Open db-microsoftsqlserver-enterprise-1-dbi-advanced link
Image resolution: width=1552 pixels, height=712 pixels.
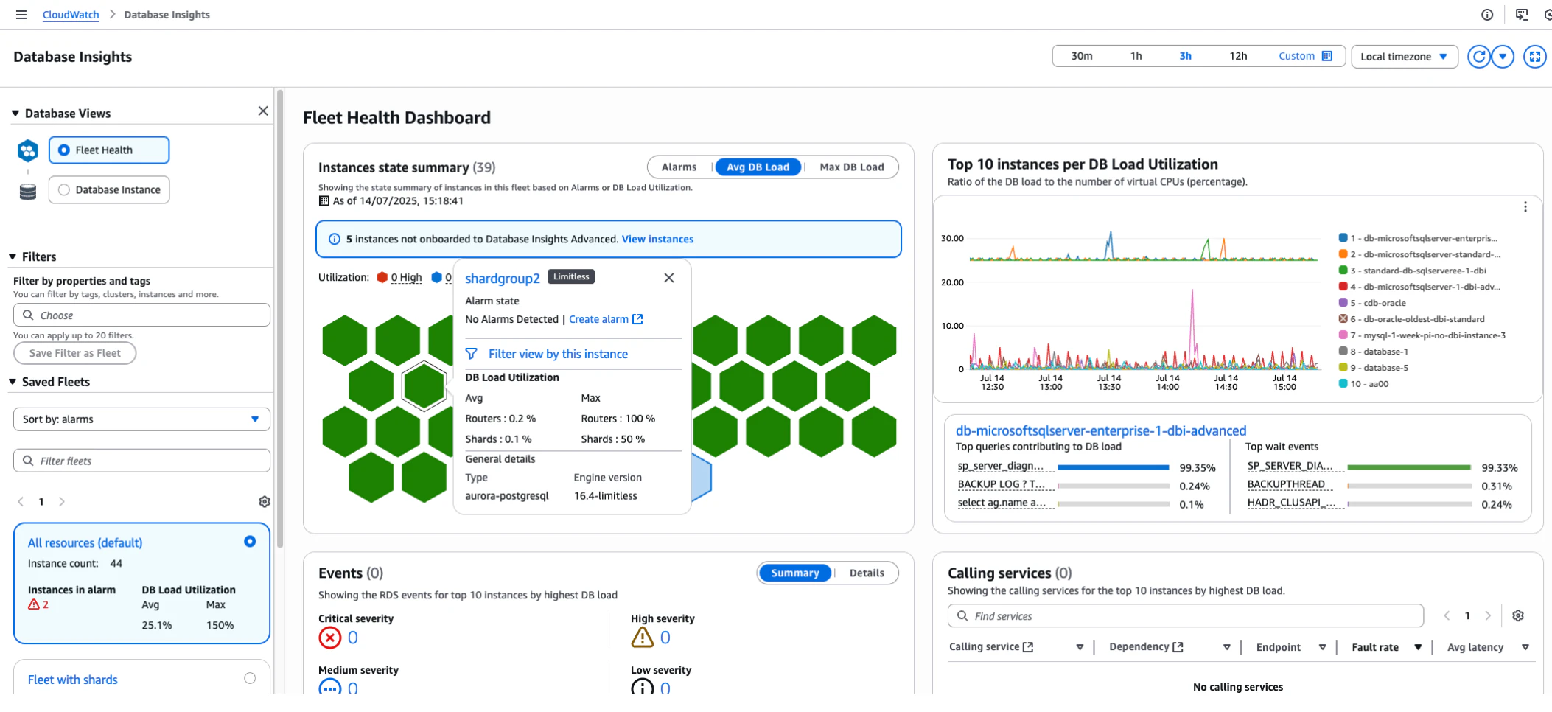click(x=1101, y=430)
